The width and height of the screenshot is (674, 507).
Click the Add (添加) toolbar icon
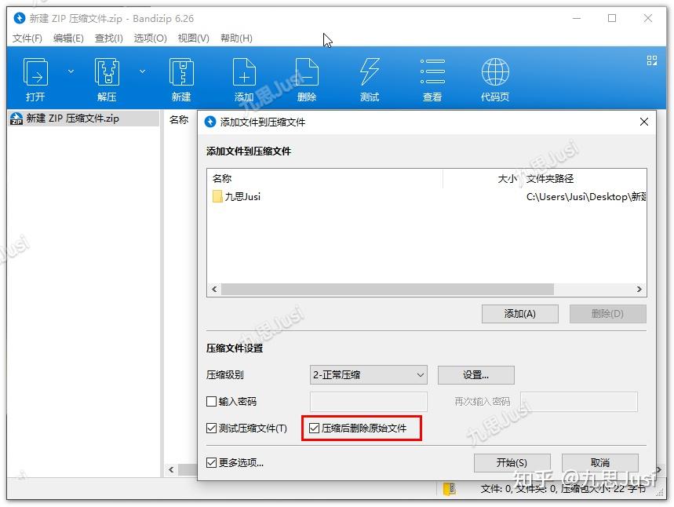click(x=244, y=72)
